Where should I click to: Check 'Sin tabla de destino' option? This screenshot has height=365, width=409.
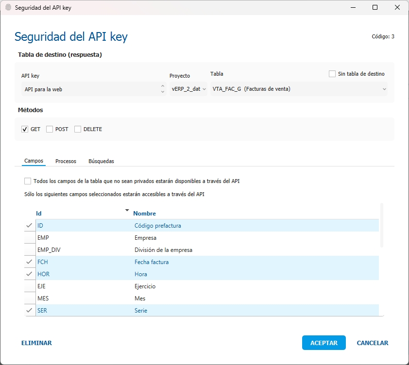click(332, 74)
